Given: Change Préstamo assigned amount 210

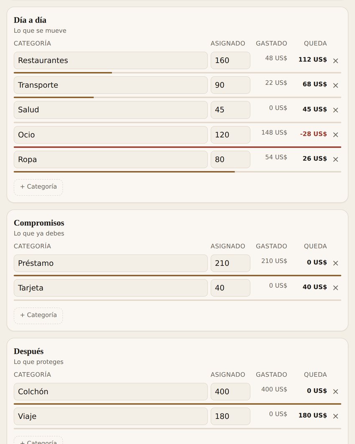Looking at the screenshot, I should [230, 263].
